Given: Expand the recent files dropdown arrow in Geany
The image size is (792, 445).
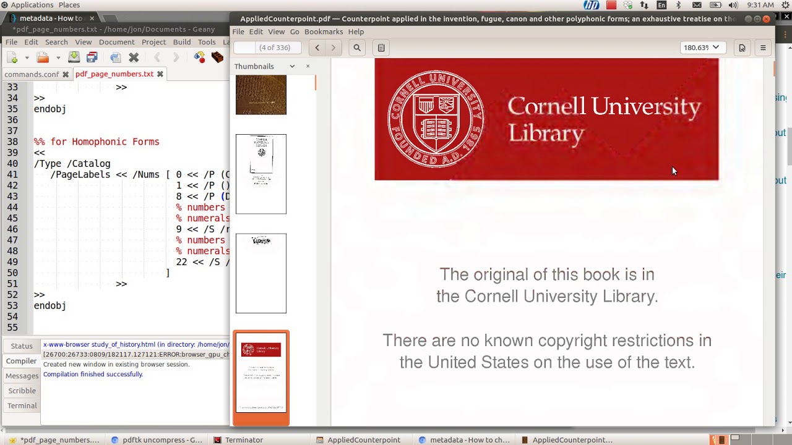Looking at the screenshot, I should tap(58, 57).
